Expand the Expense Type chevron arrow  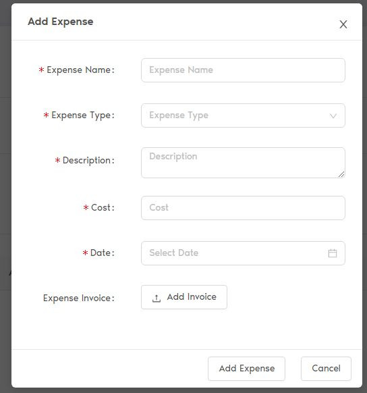[333, 115]
